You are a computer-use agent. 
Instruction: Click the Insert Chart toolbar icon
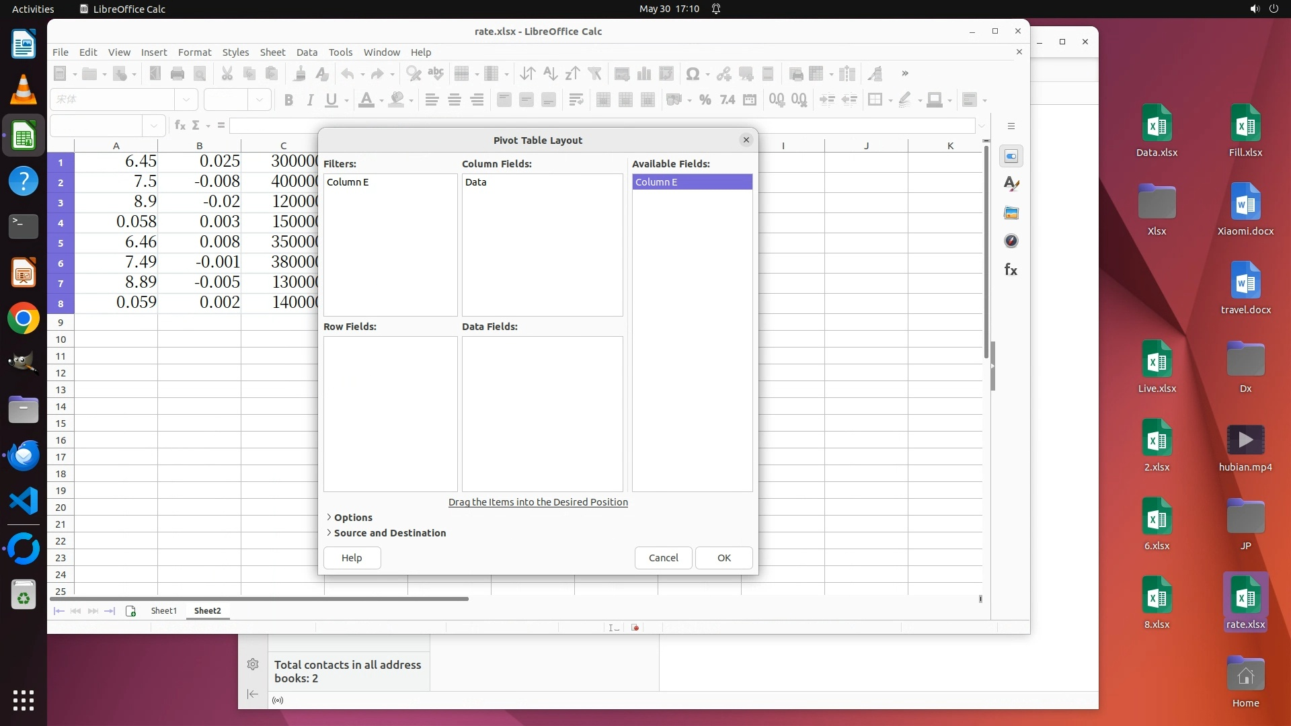pos(644,73)
